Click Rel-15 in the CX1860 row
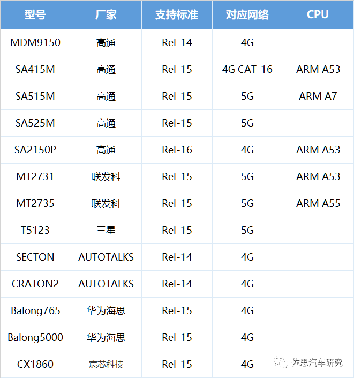This screenshot has width=354, height=378. (177, 364)
